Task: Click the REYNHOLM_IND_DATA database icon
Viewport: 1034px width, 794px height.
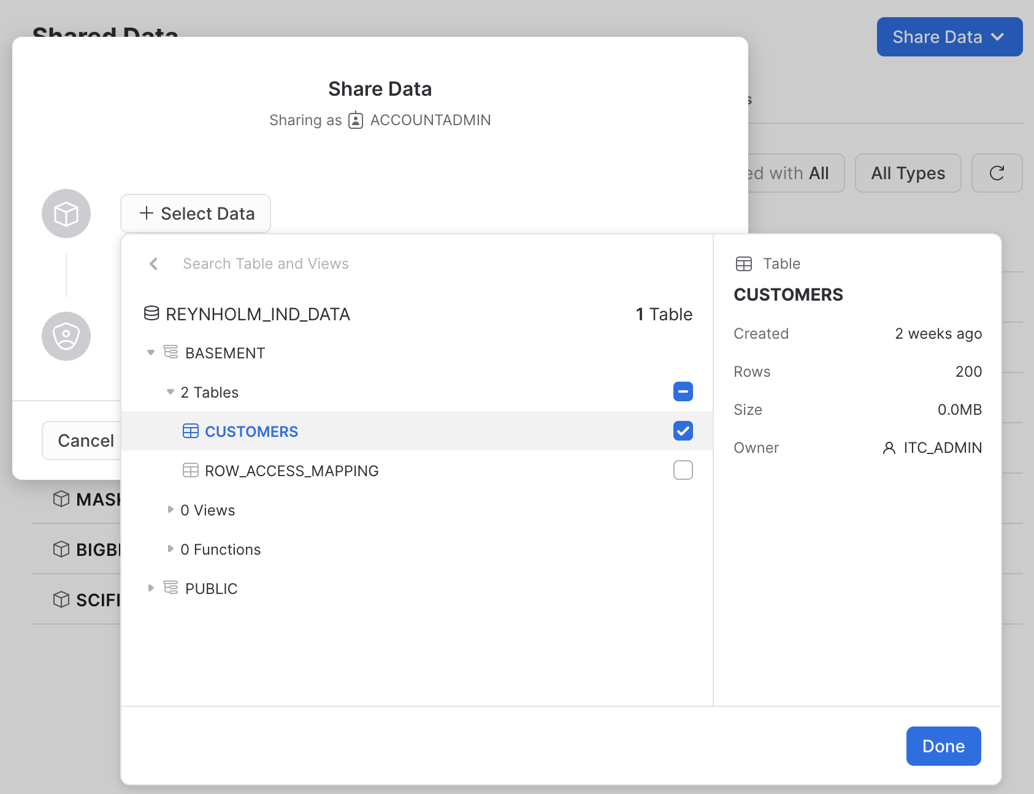Action: 151,314
